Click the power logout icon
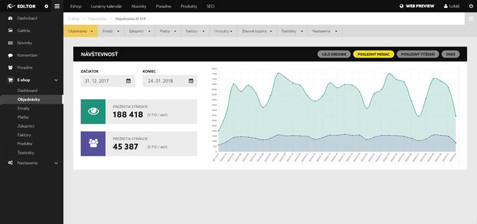Image resolution: width=477 pixels, height=224 pixels. pos(471,6)
